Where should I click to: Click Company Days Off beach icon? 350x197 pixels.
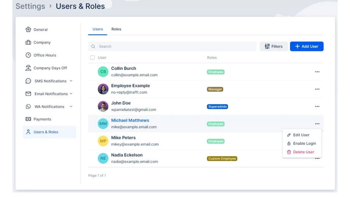(28, 68)
